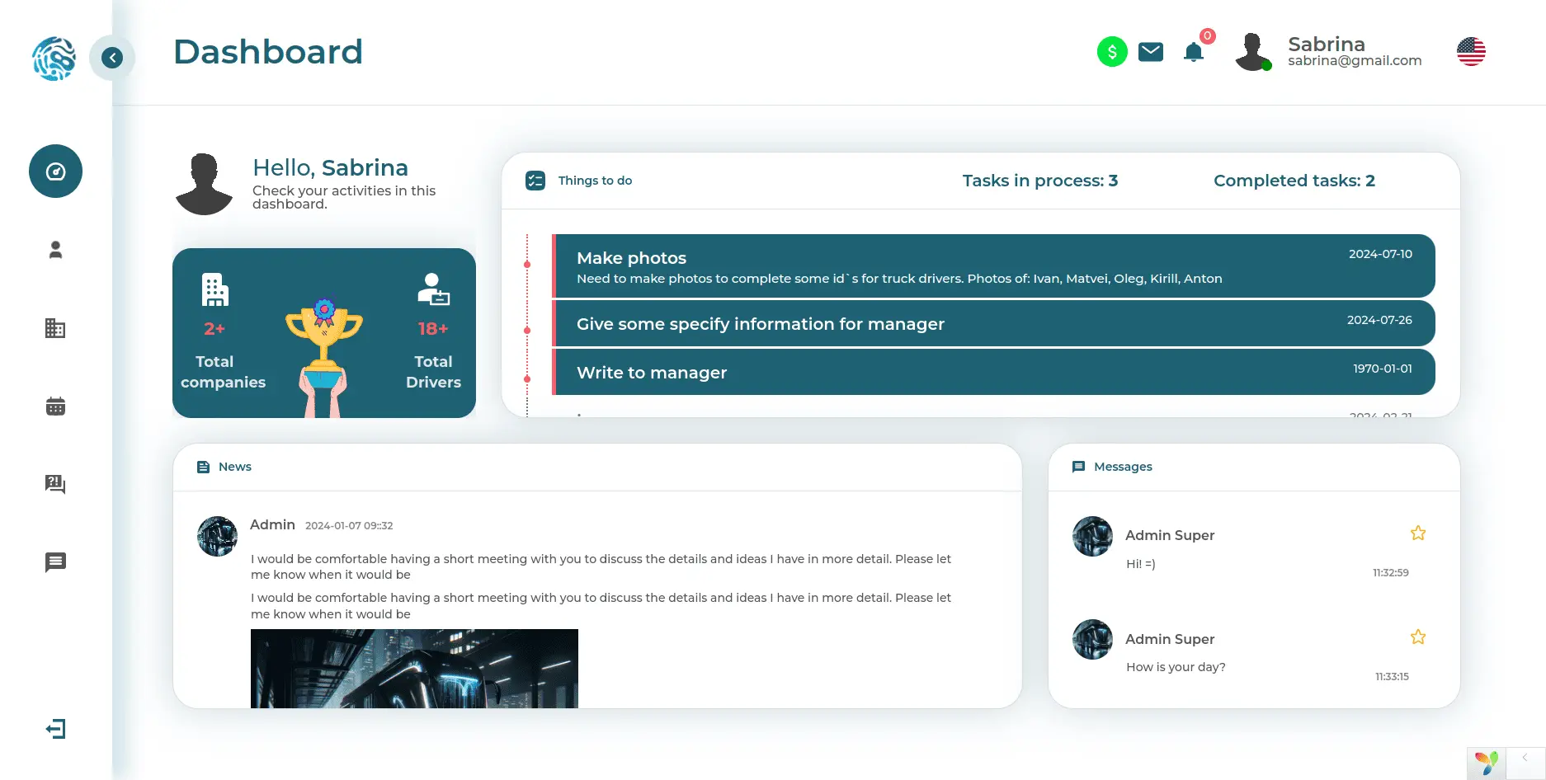Open the messages icon in sidebar
Image resolution: width=1546 pixels, height=780 pixels.
[55, 562]
